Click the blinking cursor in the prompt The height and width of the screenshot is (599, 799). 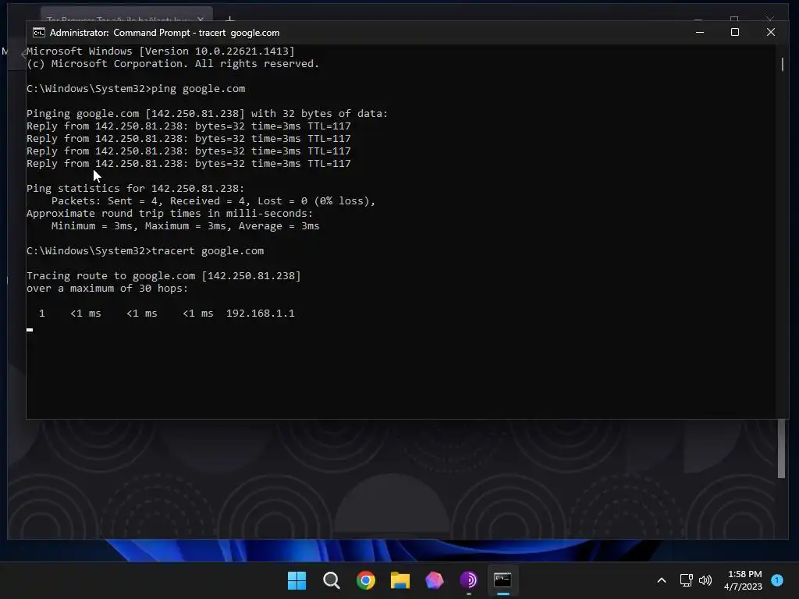30,330
